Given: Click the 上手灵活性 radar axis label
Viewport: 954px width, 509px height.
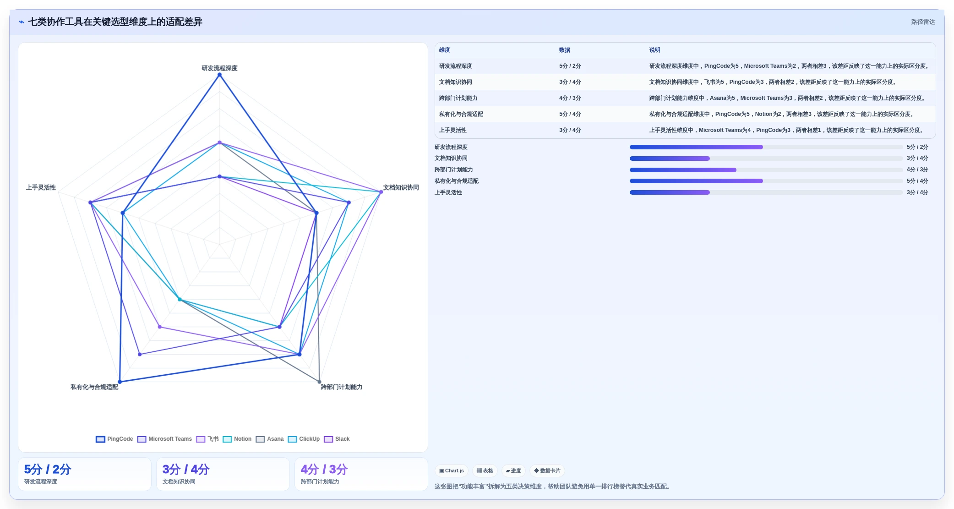Looking at the screenshot, I should (x=41, y=187).
